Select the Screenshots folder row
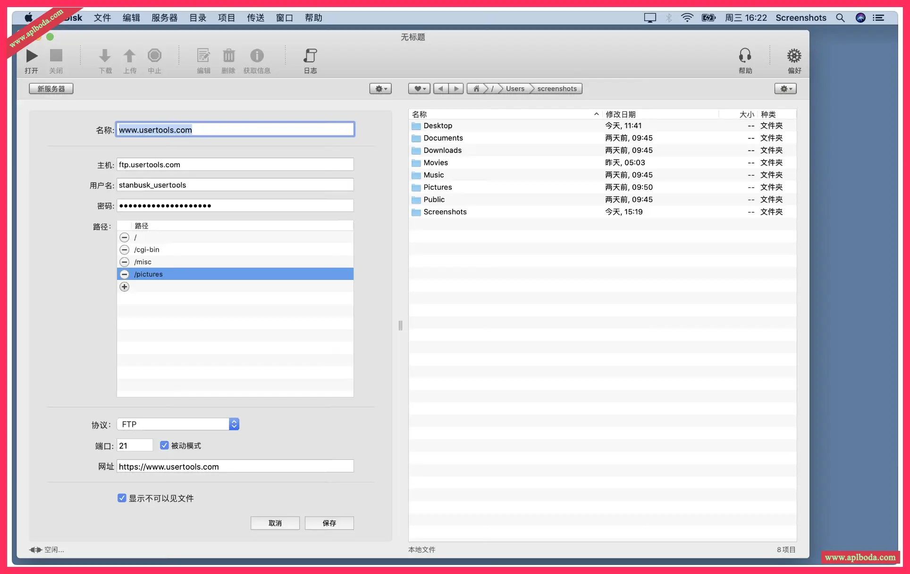This screenshot has height=574, width=910. coord(602,211)
